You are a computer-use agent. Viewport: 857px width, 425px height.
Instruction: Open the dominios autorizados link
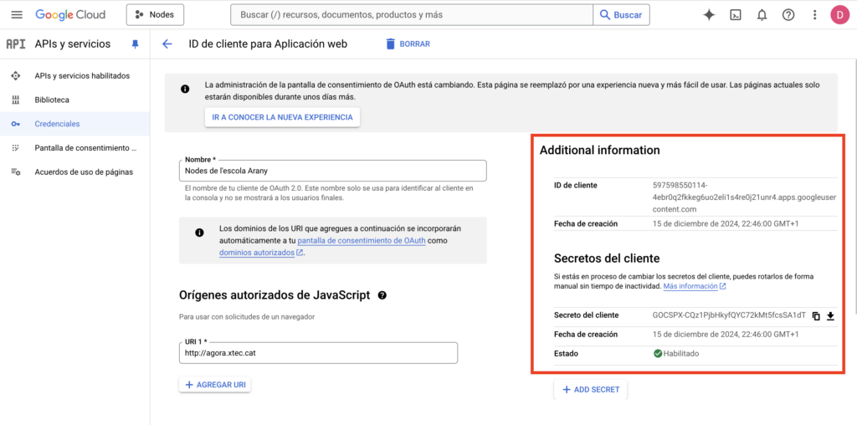tap(261, 253)
